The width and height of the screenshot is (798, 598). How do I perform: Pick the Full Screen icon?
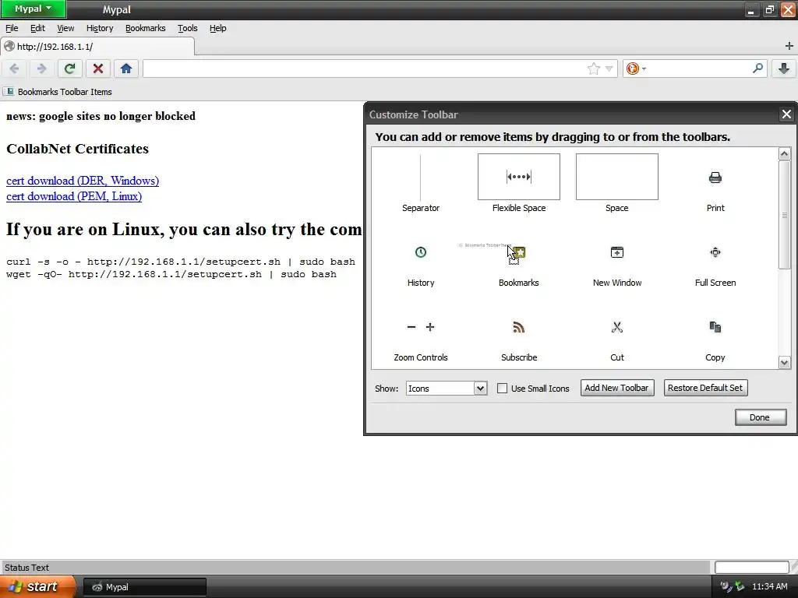715,252
